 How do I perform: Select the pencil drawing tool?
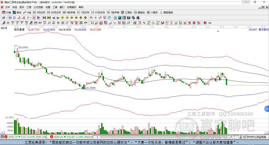point(4,23)
